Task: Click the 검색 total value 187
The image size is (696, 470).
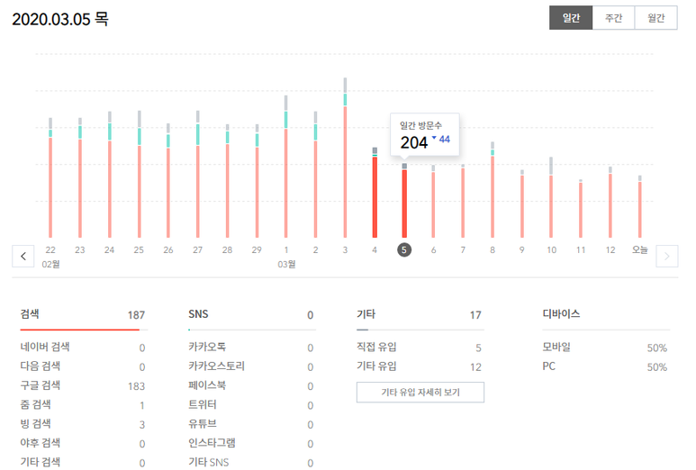Action: click(x=136, y=315)
